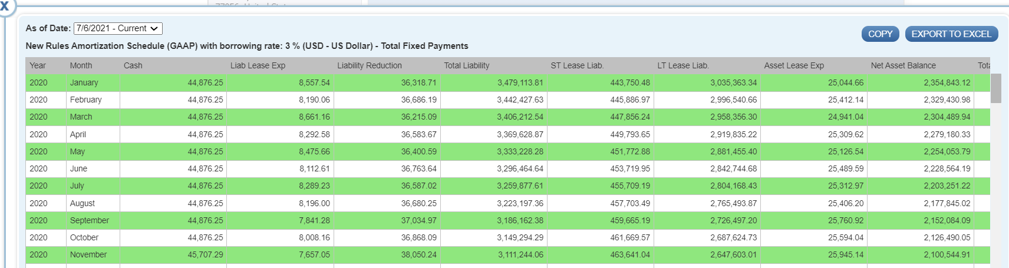Click October Asset Lease Exp 25,594.04

[x=846, y=237]
